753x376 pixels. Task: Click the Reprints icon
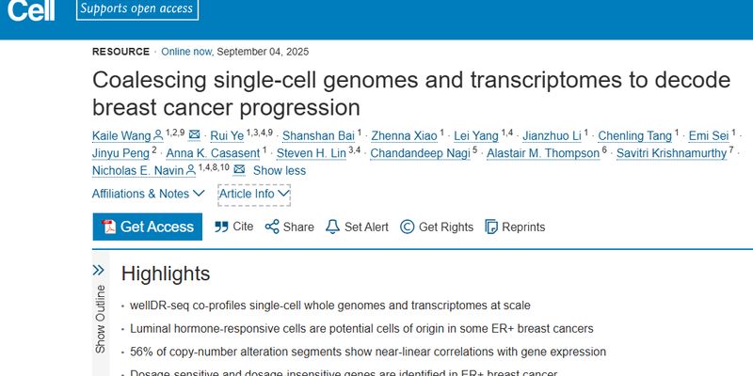coord(491,227)
